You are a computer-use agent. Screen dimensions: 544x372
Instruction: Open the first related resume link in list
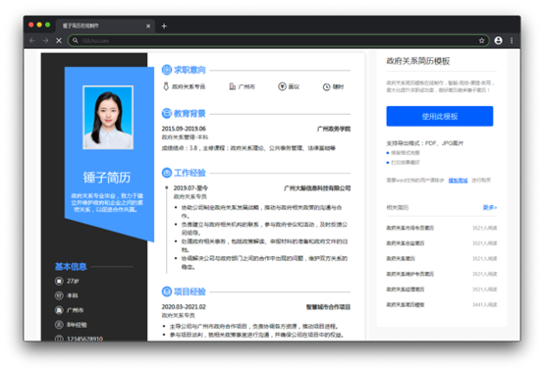tap(410, 228)
